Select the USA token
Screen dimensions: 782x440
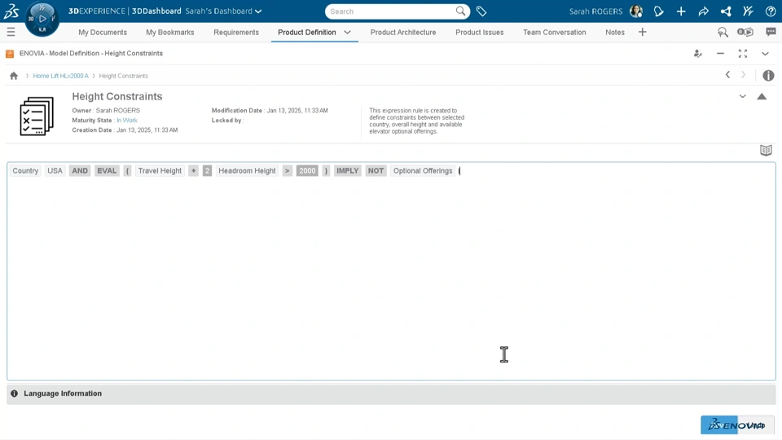(x=55, y=170)
